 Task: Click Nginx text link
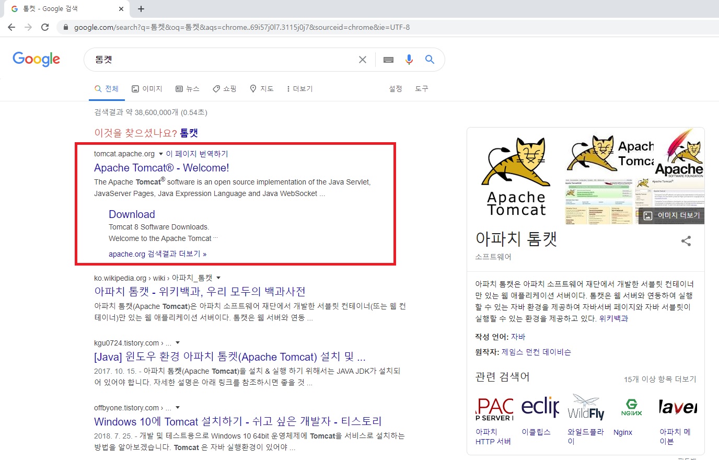pyautogui.click(x=623, y=432)
